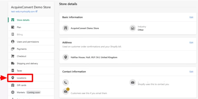Click the Taxes receipt icon
This screenshot has height=99, width=198.
13,71
